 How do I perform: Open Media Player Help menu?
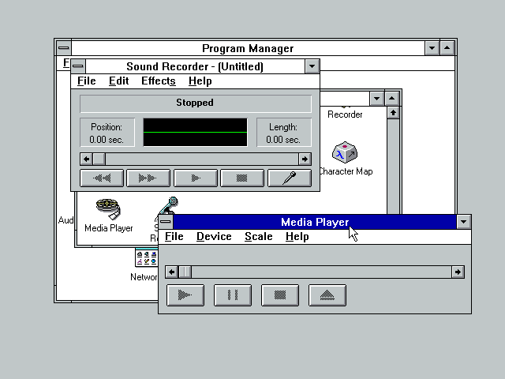pos(297,237)
